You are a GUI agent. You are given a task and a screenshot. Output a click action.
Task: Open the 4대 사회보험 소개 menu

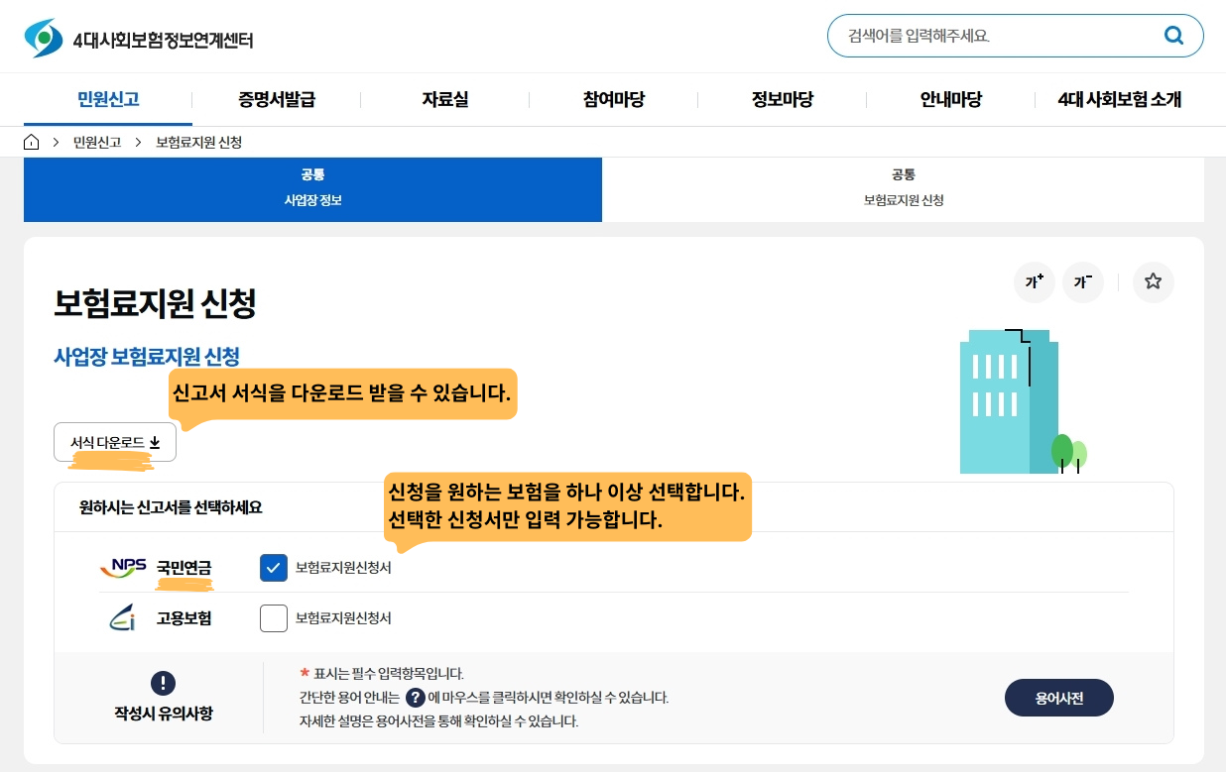1120,99
